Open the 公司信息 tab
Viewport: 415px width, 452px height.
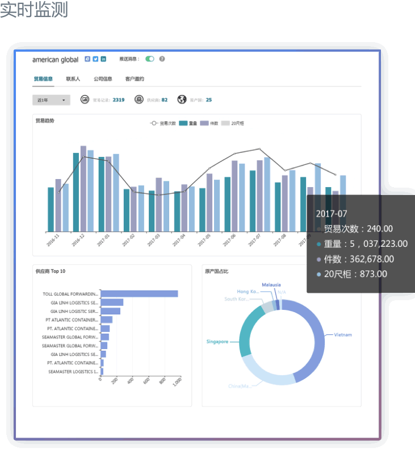click(103, 79)
